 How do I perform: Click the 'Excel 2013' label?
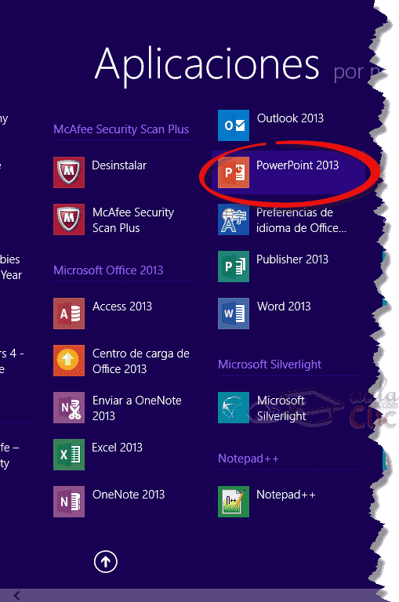[x=117, y=448]
